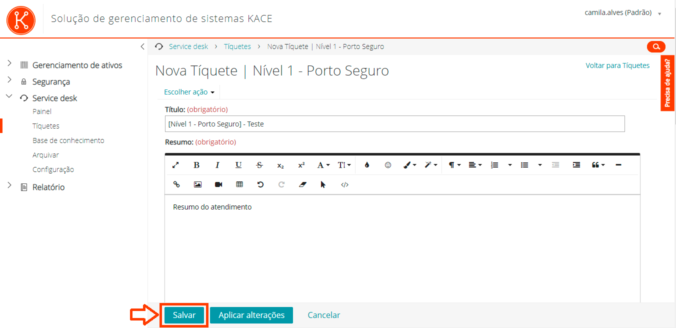Screen dimensions: 676x328
Task: Undo the last edit
Action: pos(260,184)
